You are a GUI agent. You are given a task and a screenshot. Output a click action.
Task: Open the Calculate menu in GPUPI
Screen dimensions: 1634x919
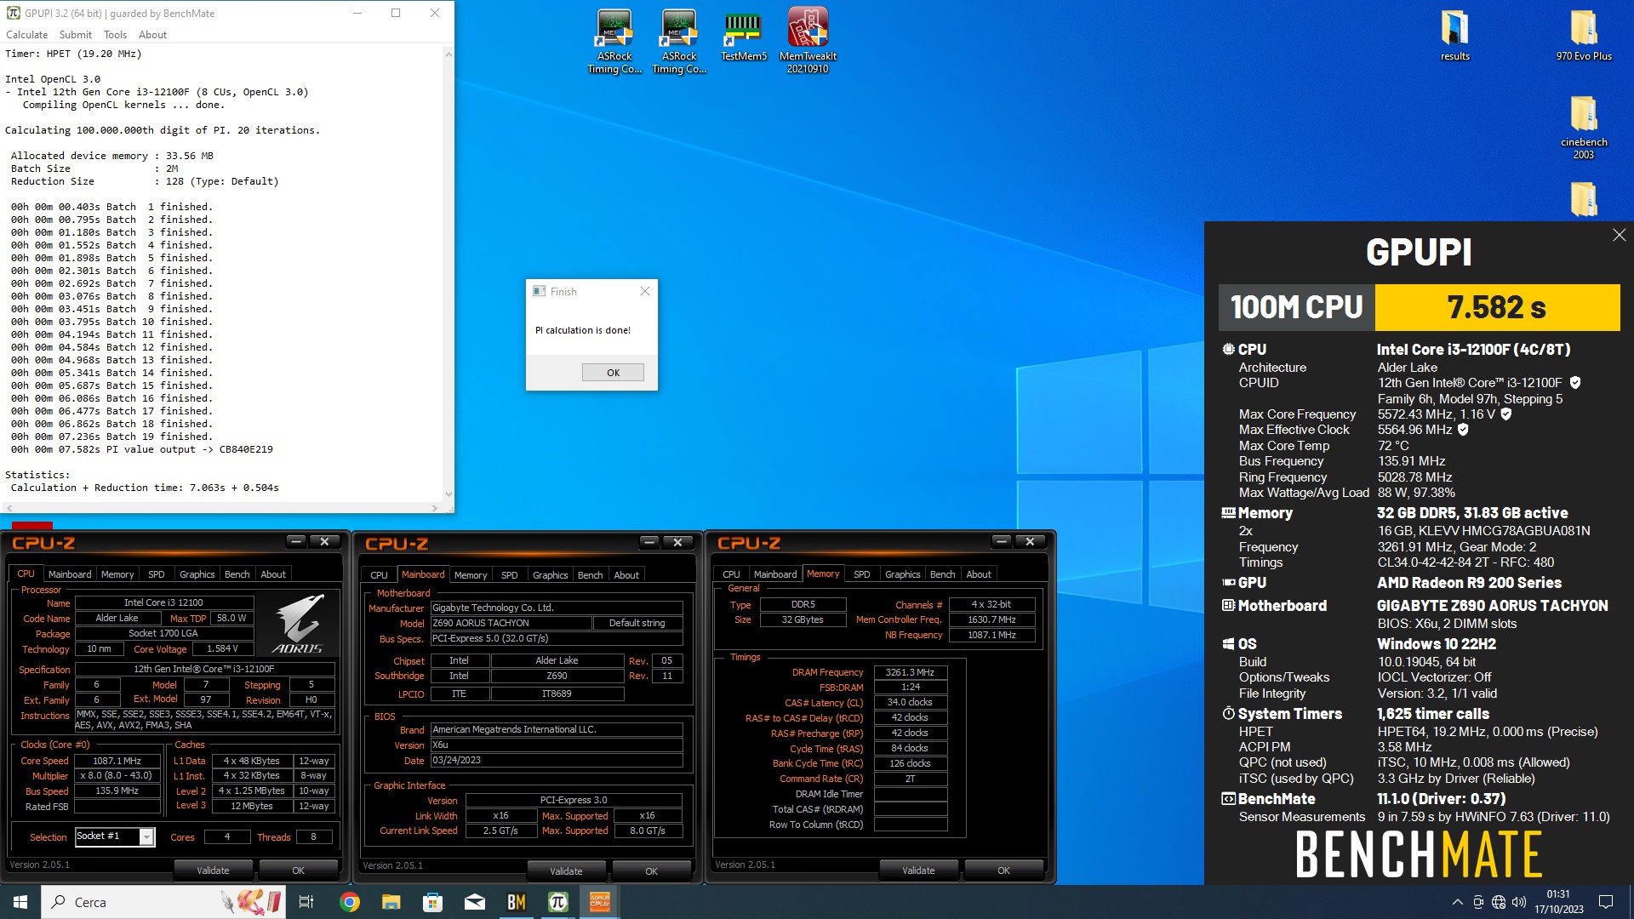[x=26, y=35]
